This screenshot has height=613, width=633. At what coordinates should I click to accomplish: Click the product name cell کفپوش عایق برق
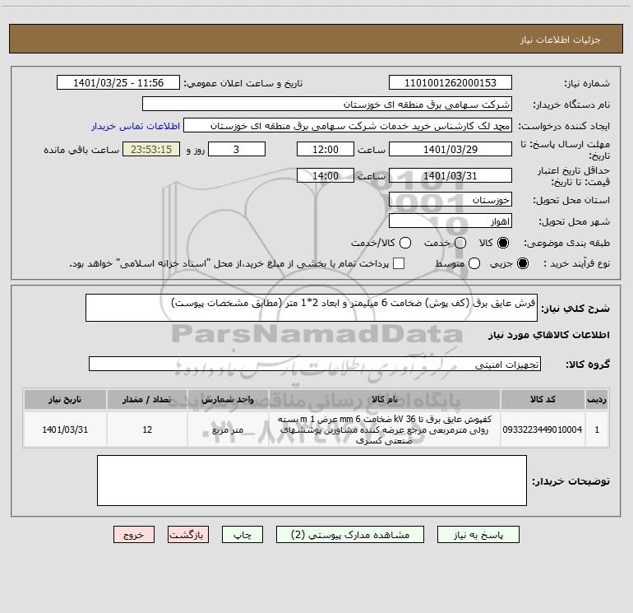pos(385,430)
